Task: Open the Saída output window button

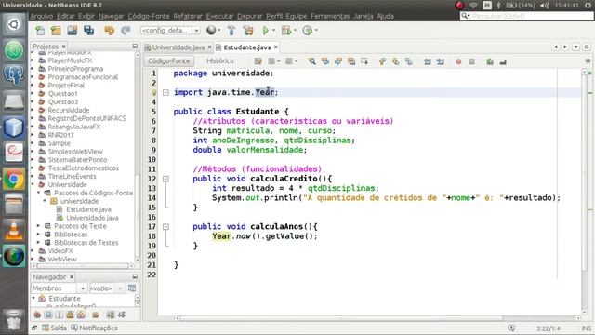Action: coord(54,328)
